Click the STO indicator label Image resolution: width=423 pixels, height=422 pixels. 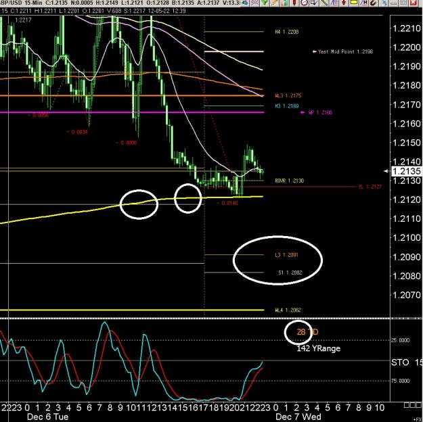click(400, 362)
